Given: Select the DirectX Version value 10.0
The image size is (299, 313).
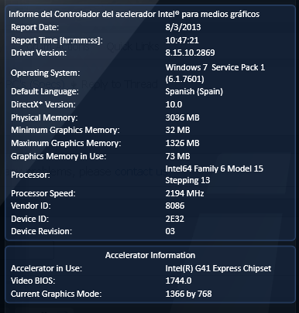Looking at the screenshot, I should pos(174,104).
